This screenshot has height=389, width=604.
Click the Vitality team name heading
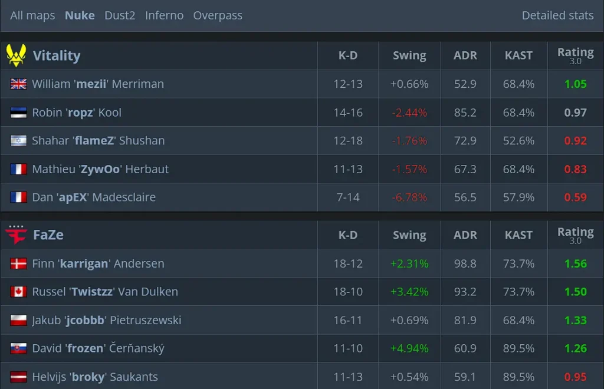(57, 55)
